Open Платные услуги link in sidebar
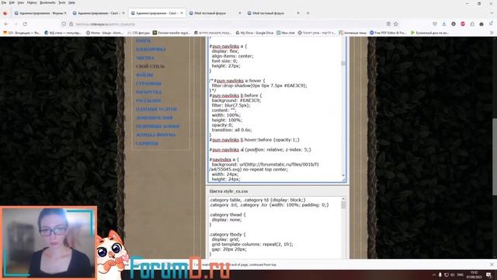This screenshot has width=497, height=280. click(x=156, y=109)
